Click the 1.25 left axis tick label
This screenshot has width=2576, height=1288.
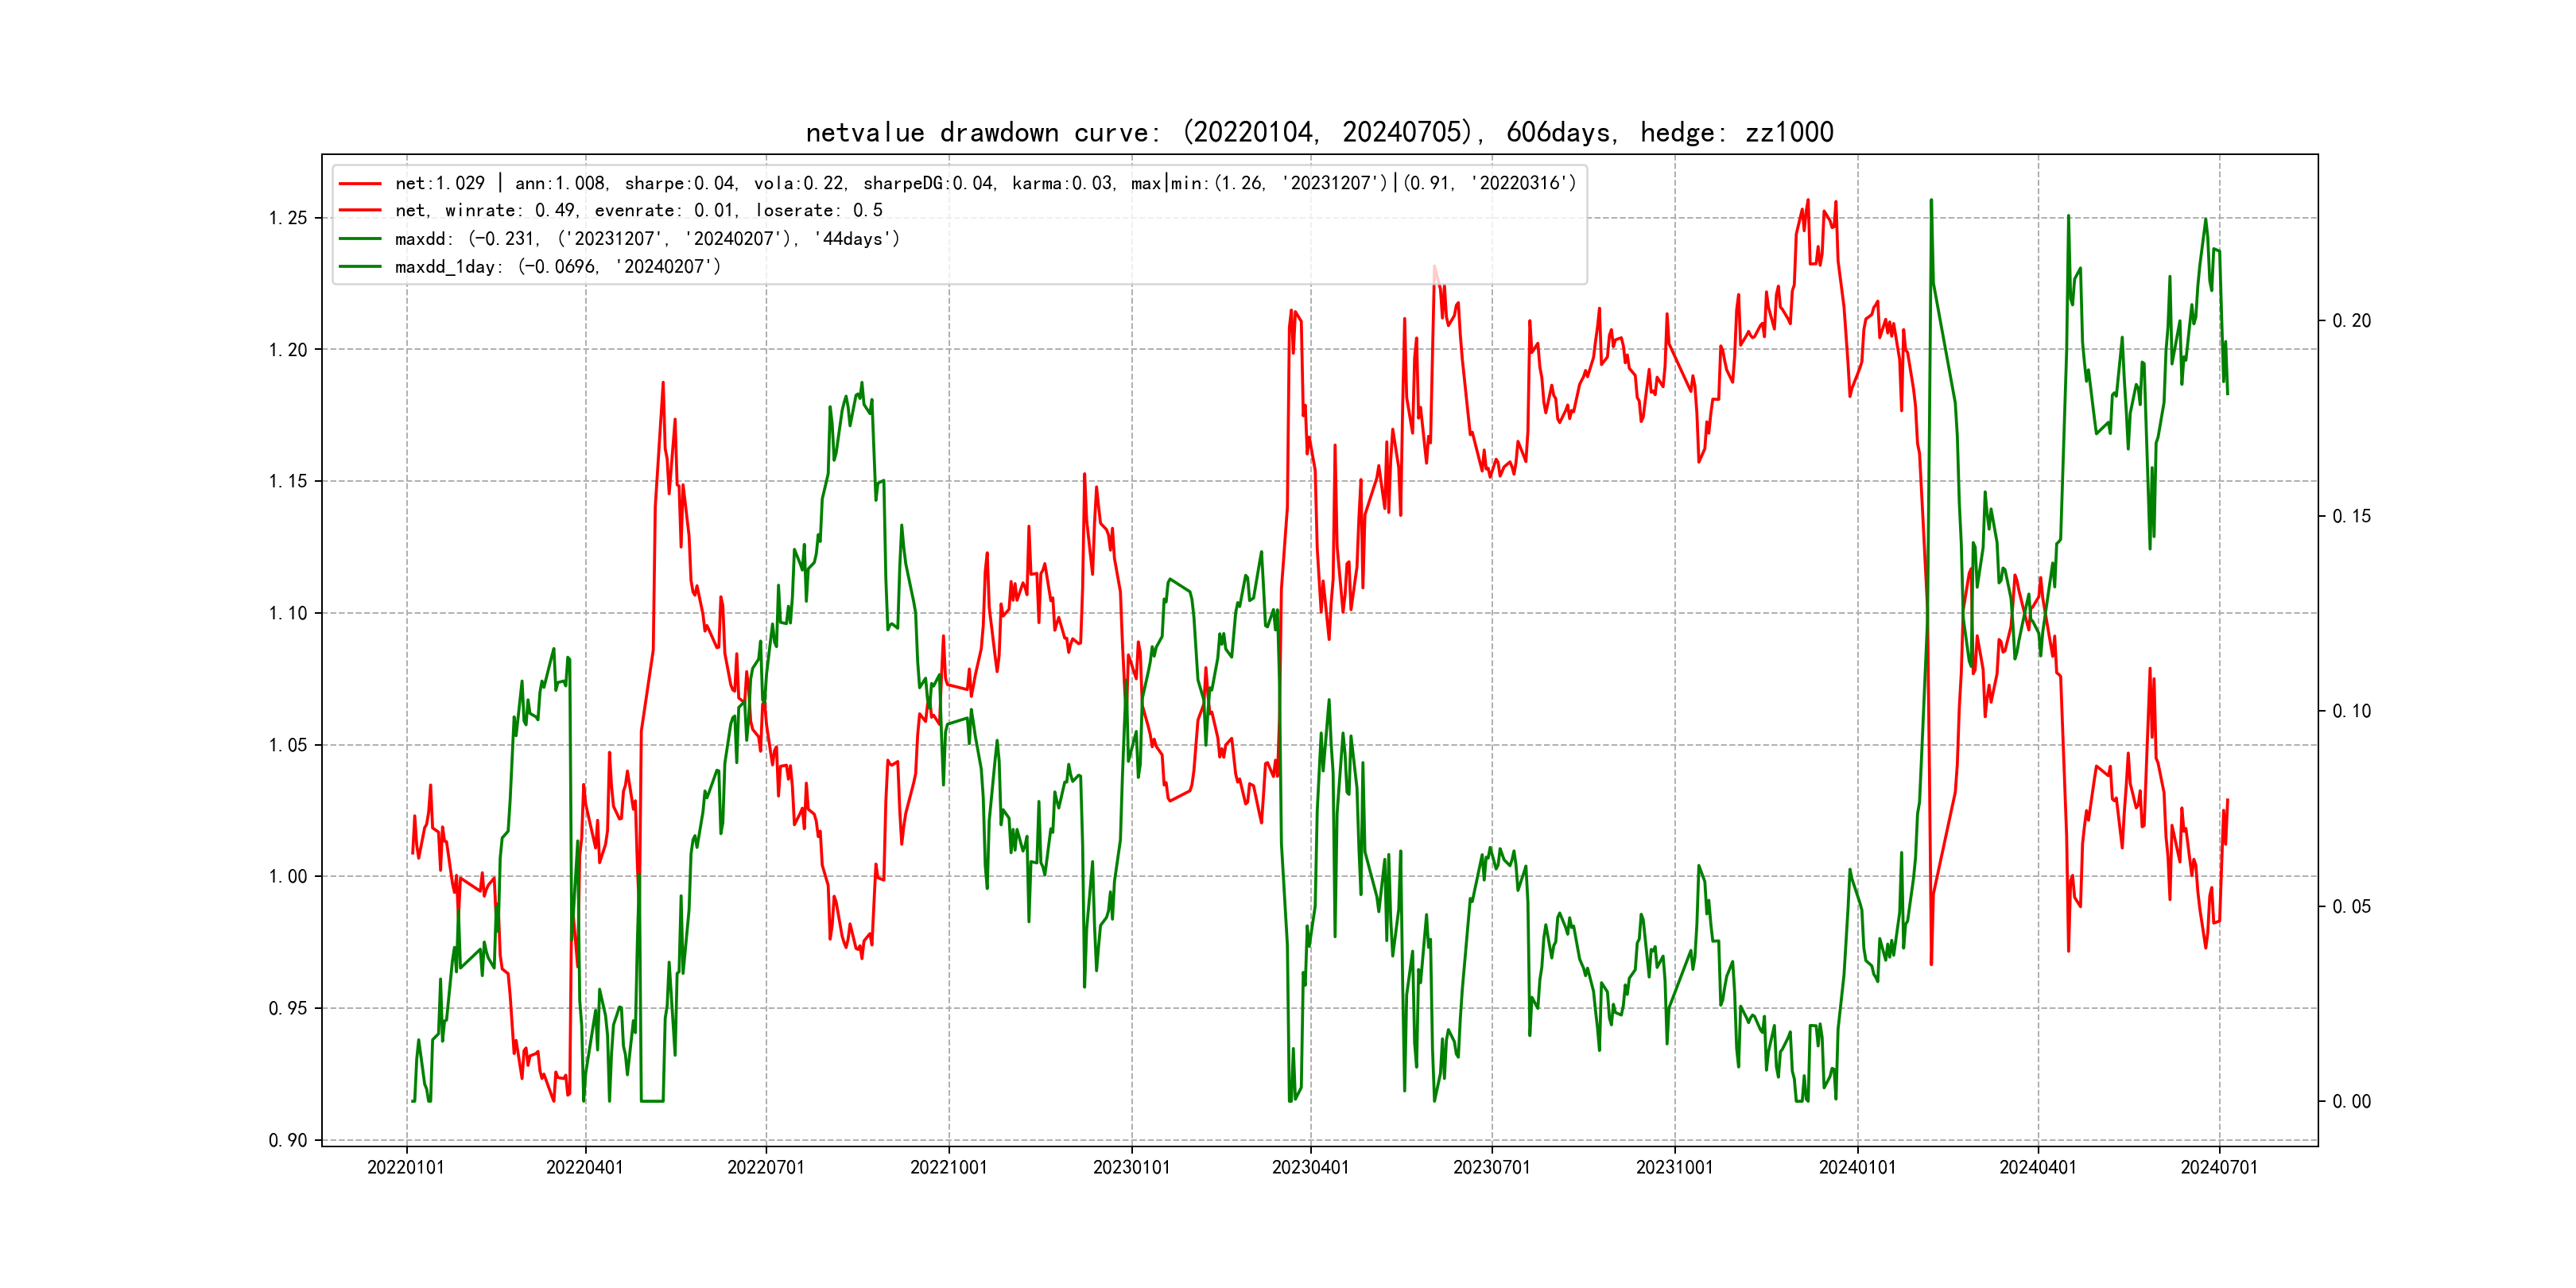[288, 218]
